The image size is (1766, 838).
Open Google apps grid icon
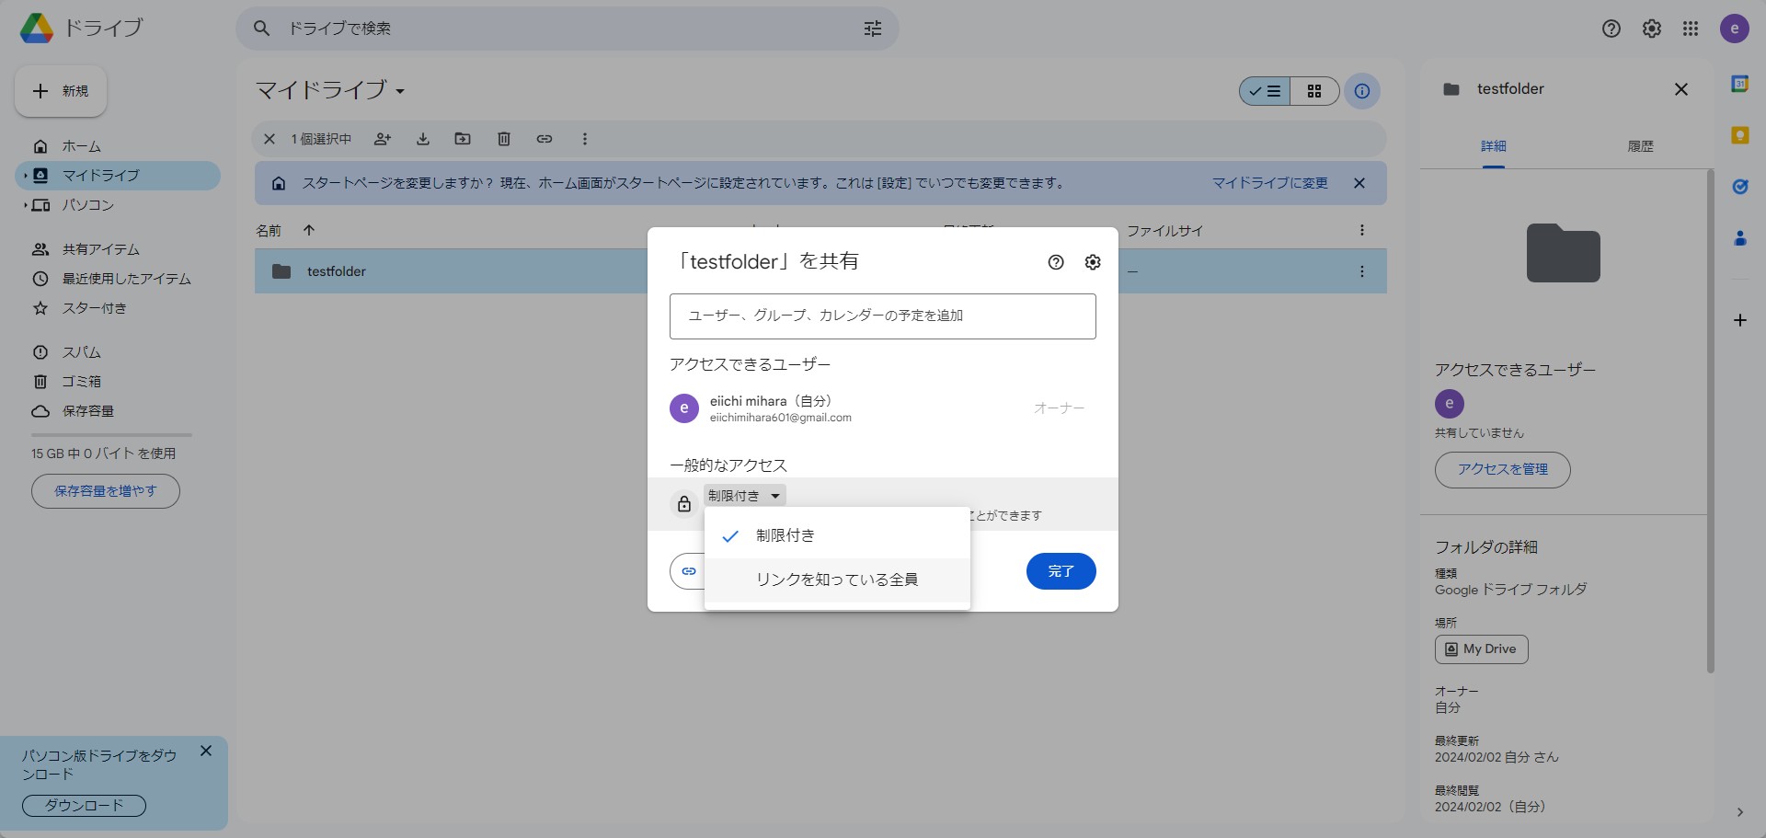coord(1691,29)
